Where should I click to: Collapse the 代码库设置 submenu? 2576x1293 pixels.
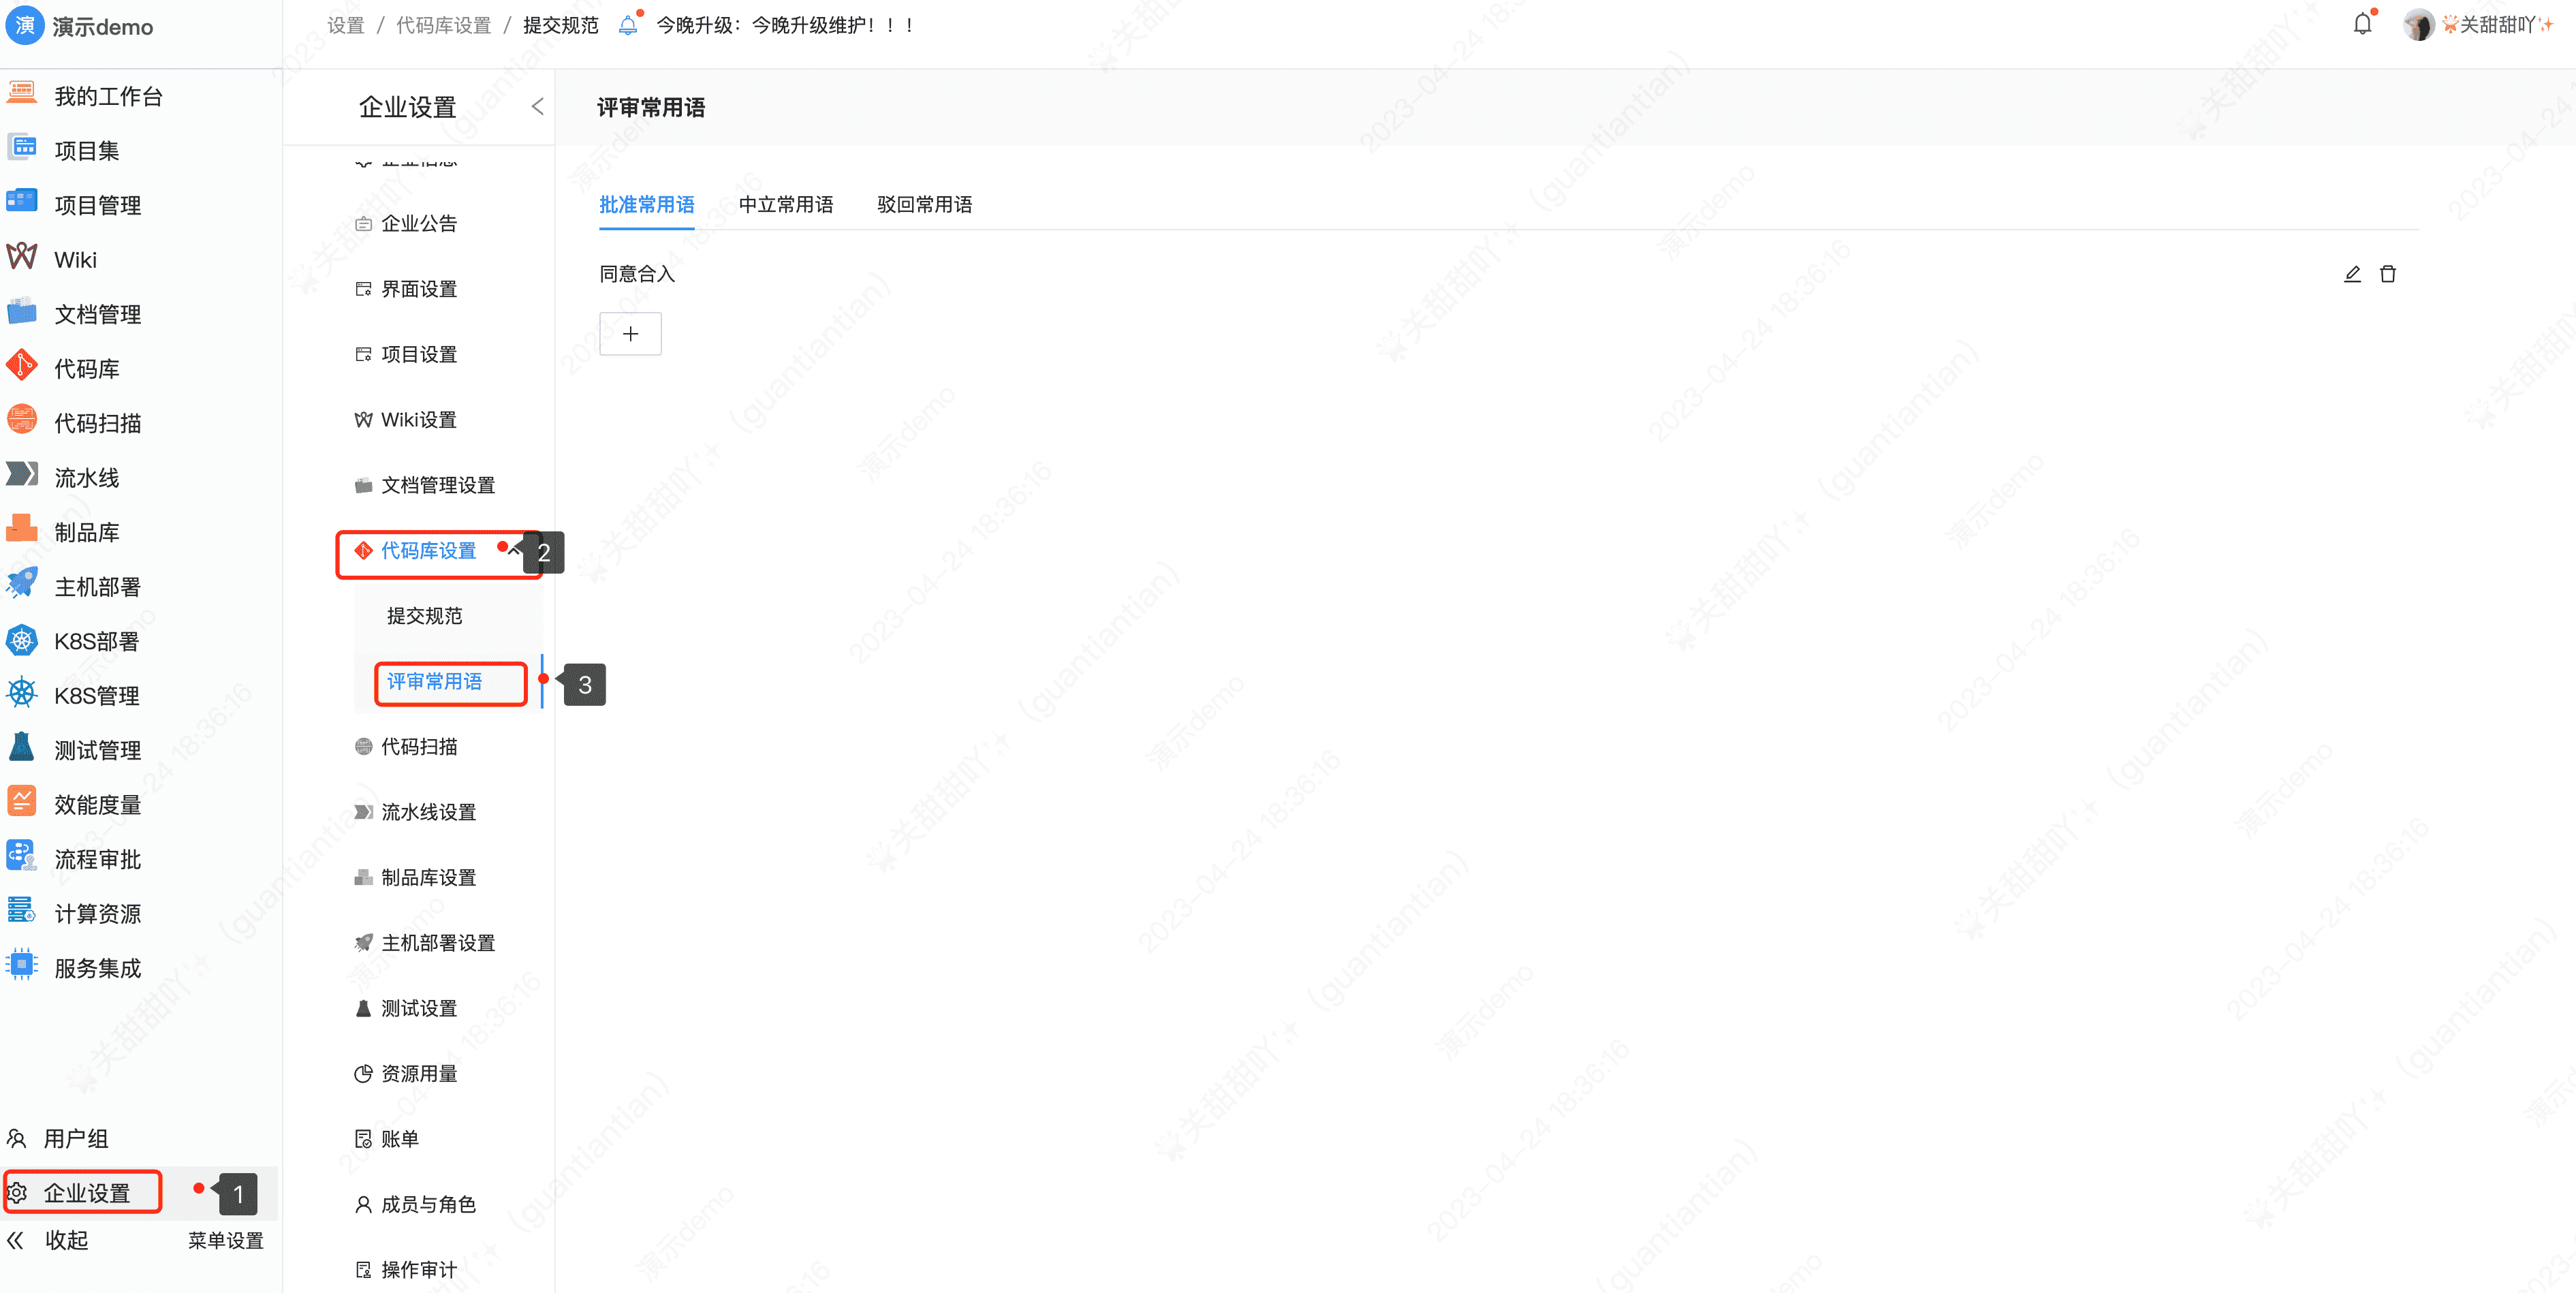click(514, 550)
